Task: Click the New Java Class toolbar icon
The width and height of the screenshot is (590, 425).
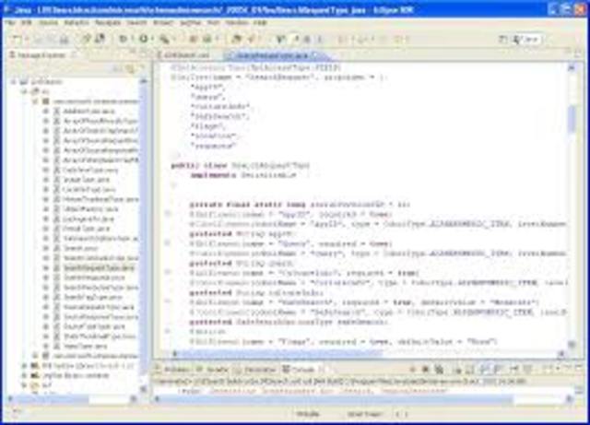Action: [206, 39]
